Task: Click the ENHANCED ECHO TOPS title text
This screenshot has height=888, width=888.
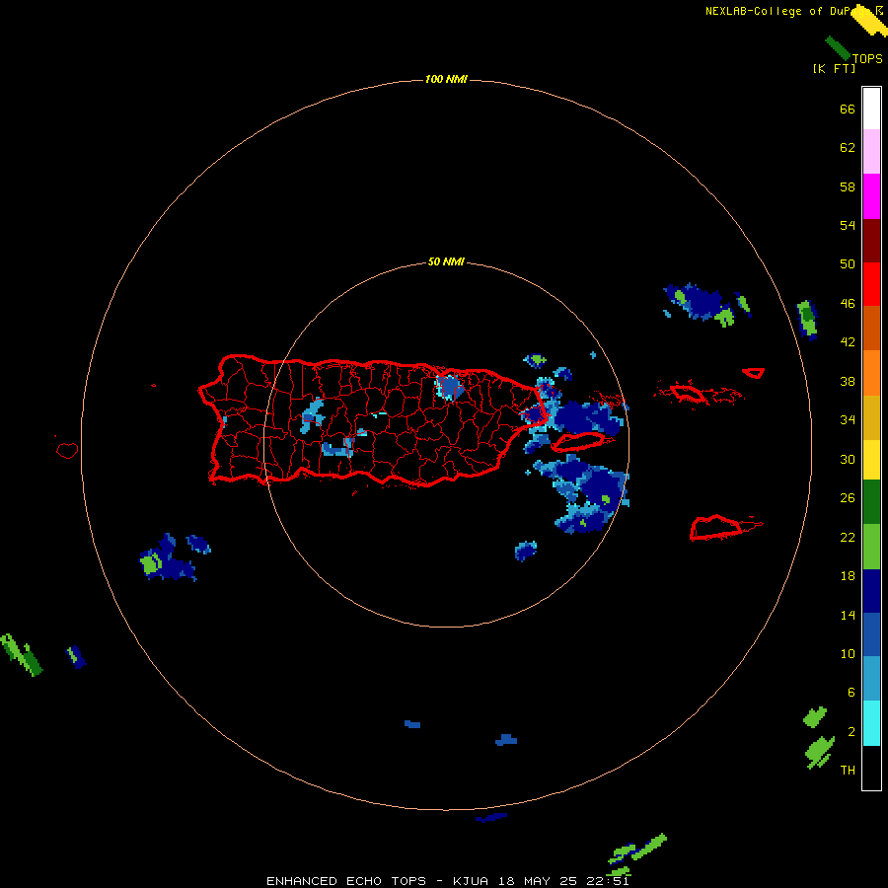Action: tap(346, 881)
